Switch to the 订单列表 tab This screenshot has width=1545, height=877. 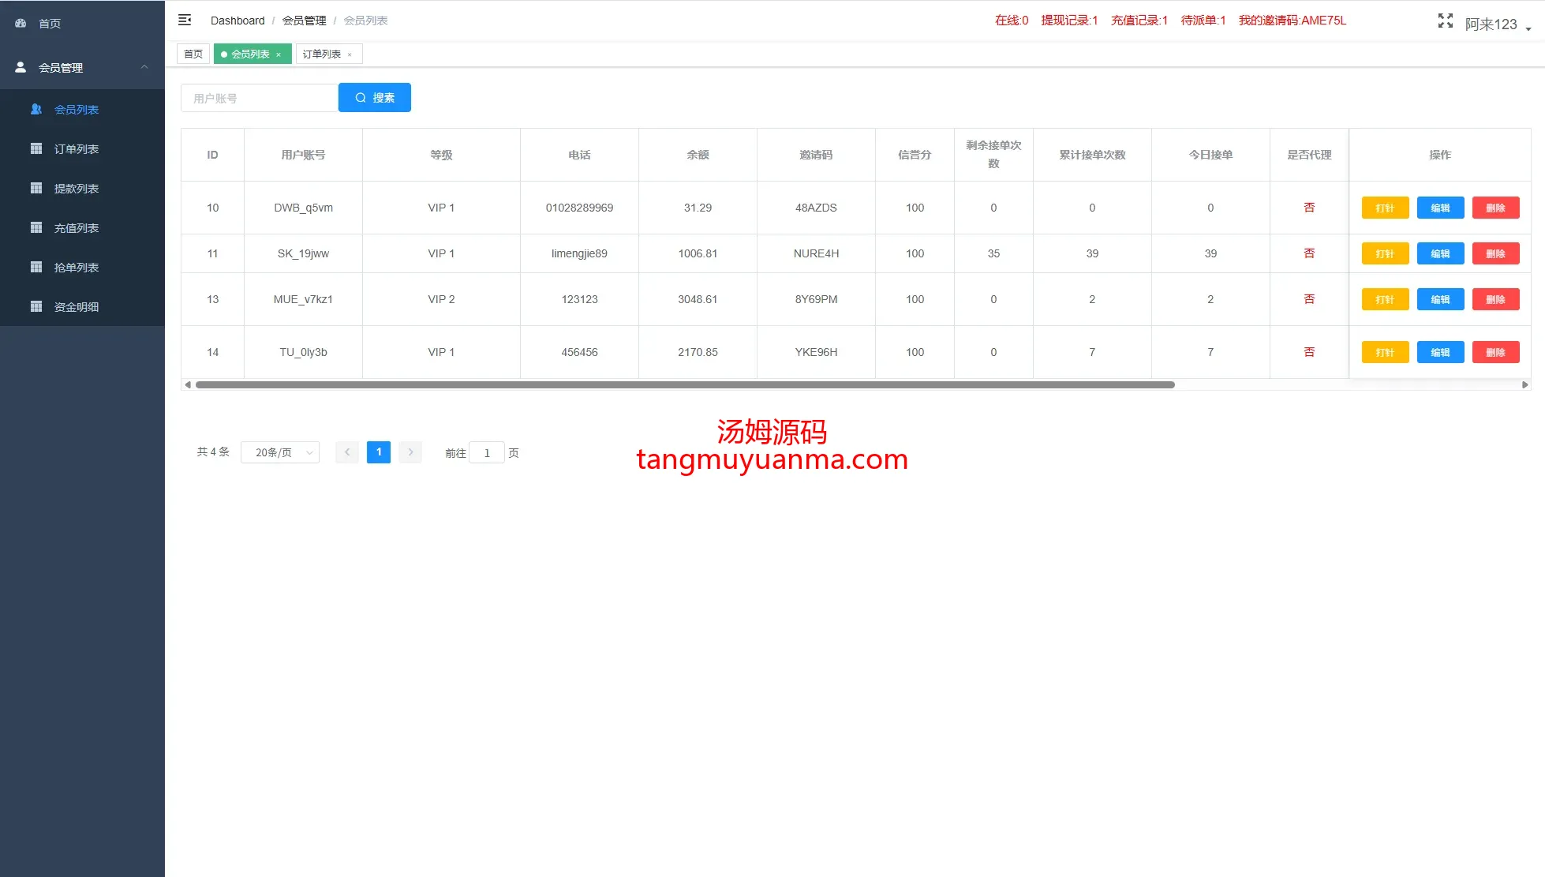click(x=321, y=54)
